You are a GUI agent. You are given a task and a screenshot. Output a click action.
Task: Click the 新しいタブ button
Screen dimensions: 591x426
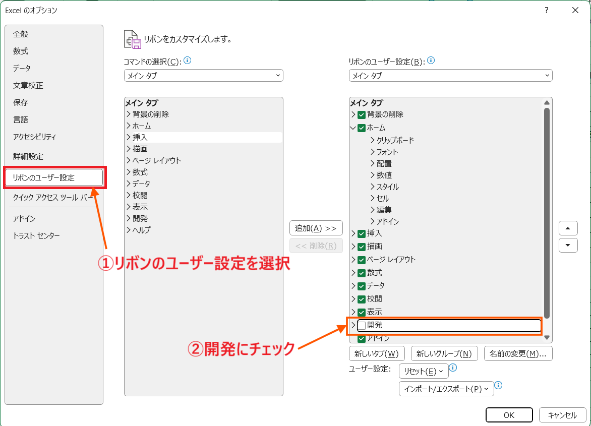point(377,353)
